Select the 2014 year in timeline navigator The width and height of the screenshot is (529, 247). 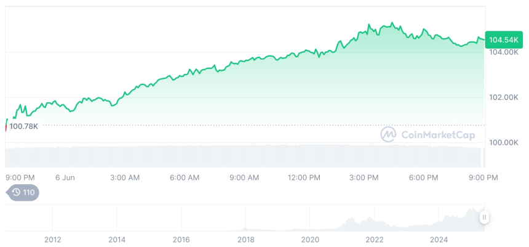[117, 239]
